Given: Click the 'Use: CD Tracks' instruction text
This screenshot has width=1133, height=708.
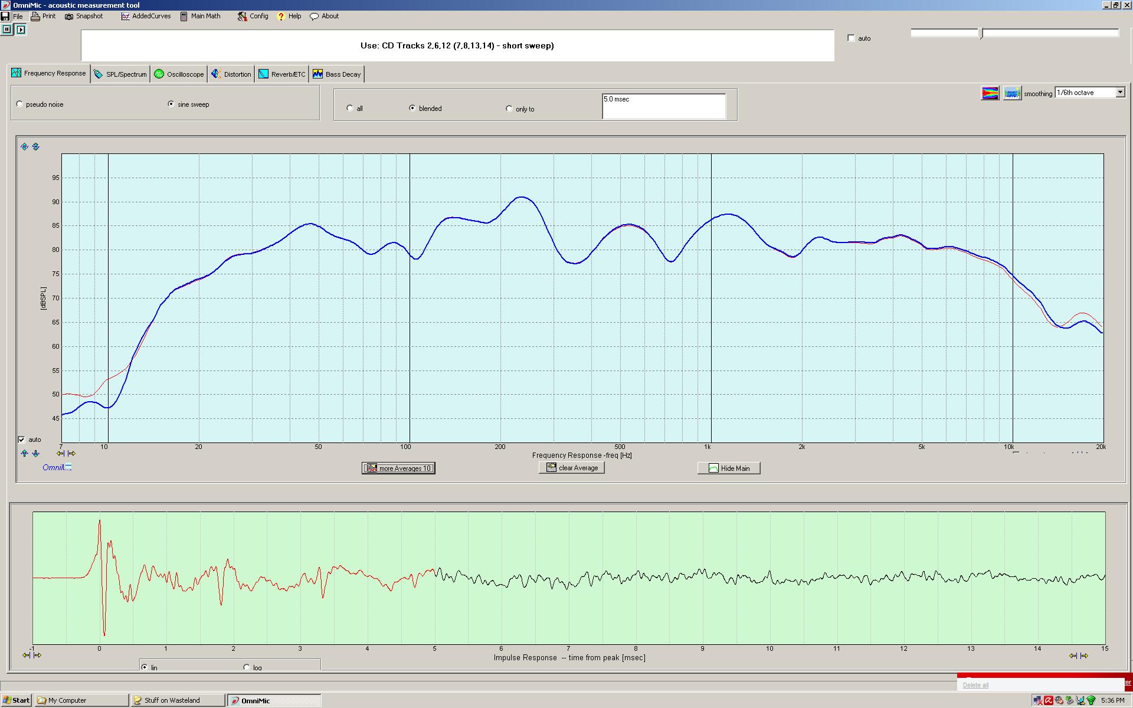Looking at the screenshot, I should 457,45.
